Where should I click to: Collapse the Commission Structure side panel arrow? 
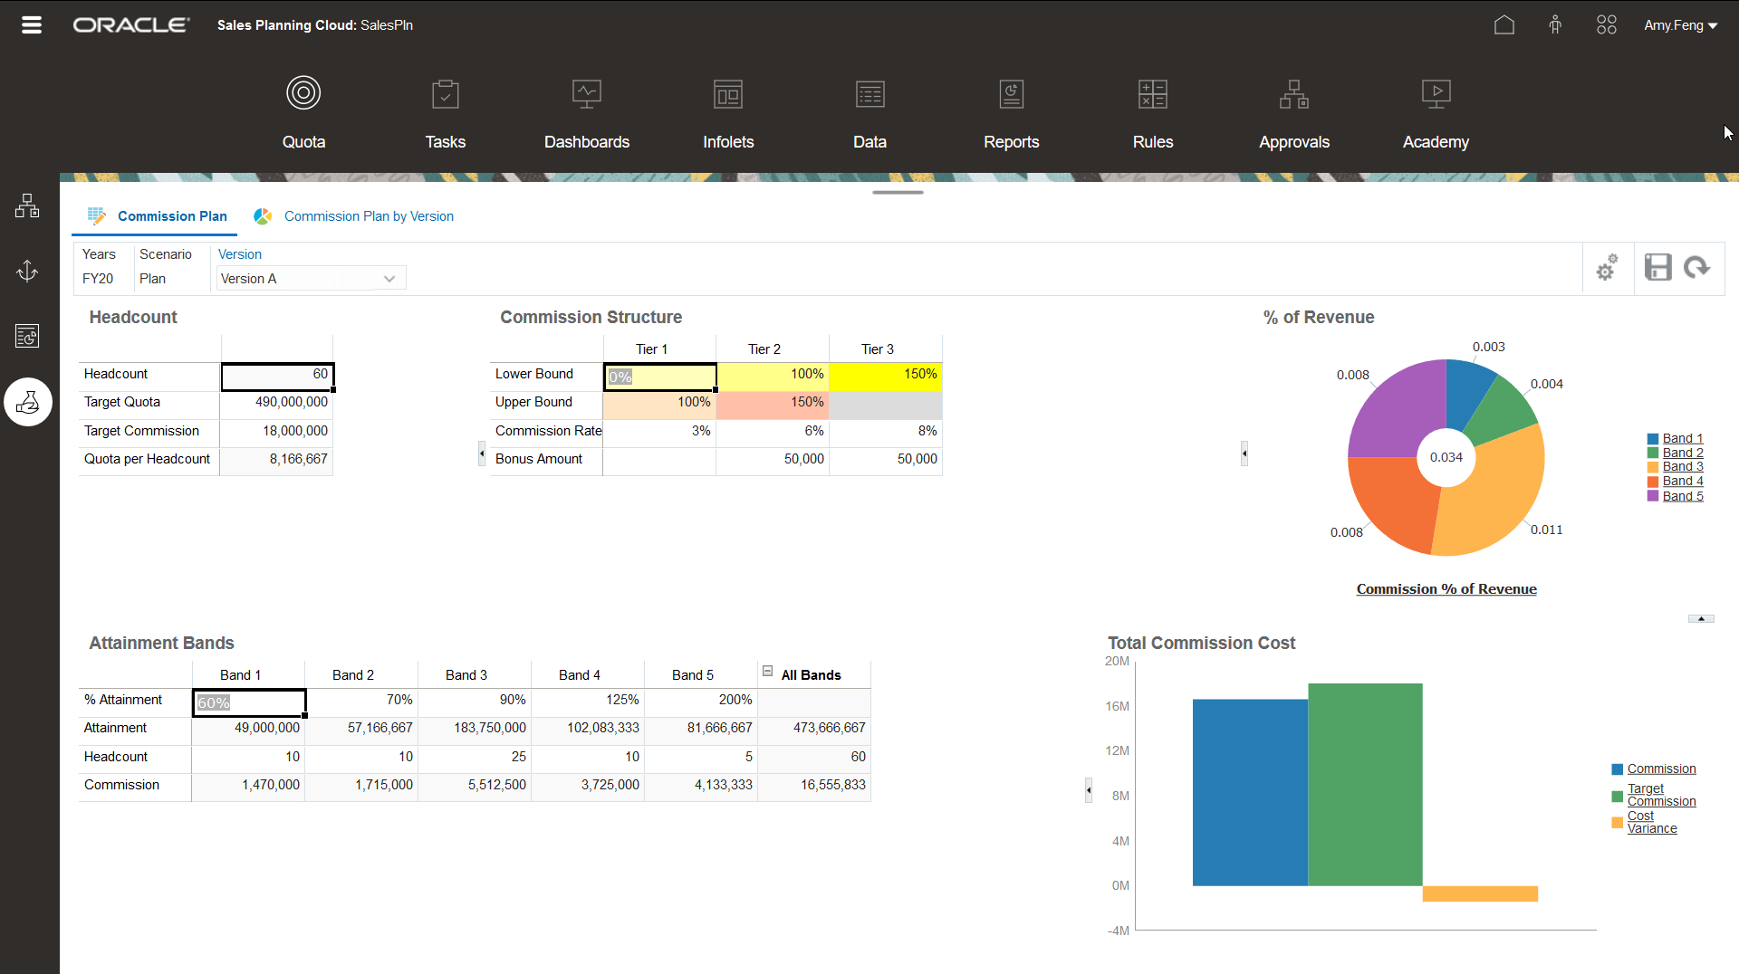(x=481, y=453)
